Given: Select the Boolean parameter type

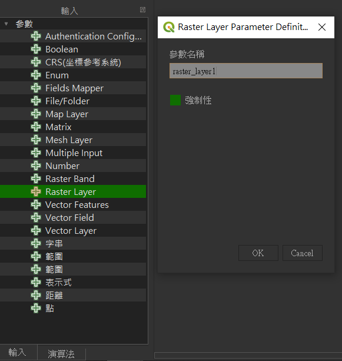Looking at the screenshot, I should (x=73, y=49).
